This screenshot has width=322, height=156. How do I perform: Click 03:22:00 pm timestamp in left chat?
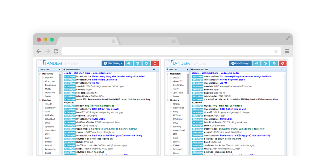click(x=70, y=99)
